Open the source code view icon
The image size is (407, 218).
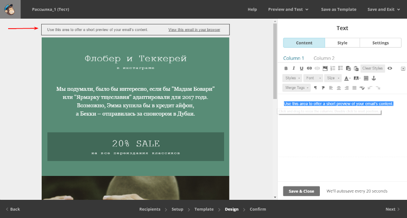pos(390,68)
